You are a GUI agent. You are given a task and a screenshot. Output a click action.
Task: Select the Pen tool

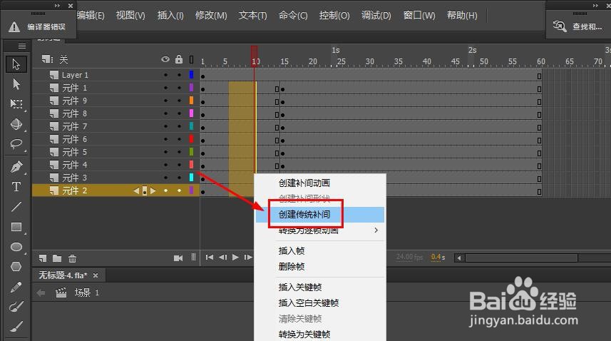16,167
